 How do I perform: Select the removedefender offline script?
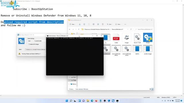click(x=116, y=50)
